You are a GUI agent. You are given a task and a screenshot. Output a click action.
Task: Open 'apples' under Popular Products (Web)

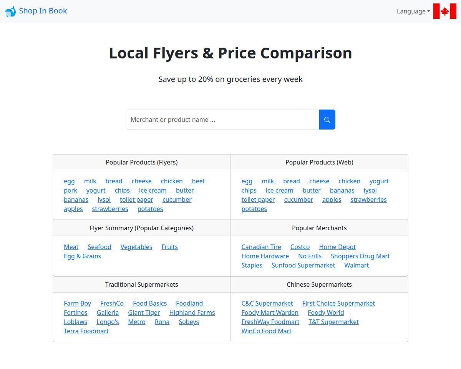pos(332,199)
